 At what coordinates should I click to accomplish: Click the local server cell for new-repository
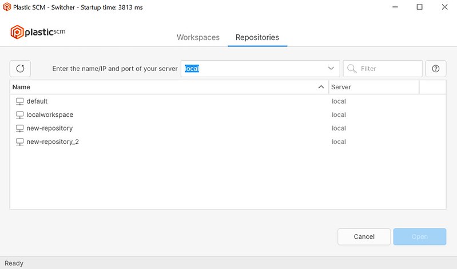[x=339, y=128]
